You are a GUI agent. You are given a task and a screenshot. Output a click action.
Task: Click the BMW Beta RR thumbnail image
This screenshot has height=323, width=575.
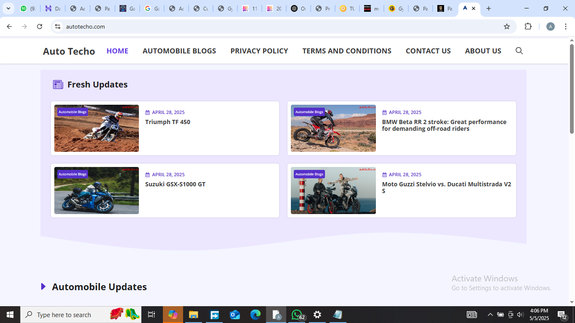[x=333, y=128]
